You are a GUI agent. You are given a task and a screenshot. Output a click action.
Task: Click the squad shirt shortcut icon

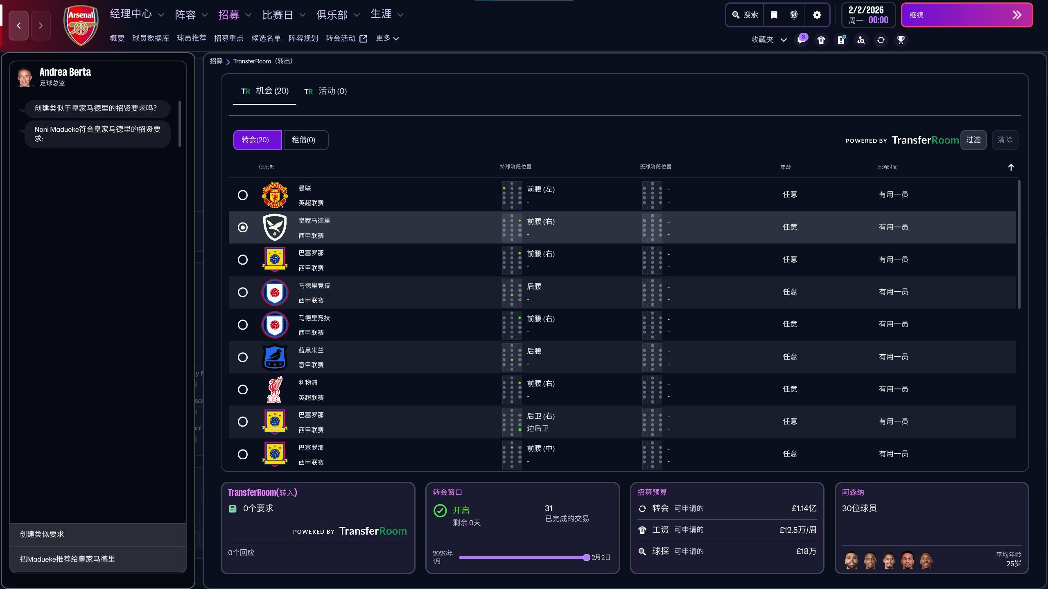coord(821,40)
